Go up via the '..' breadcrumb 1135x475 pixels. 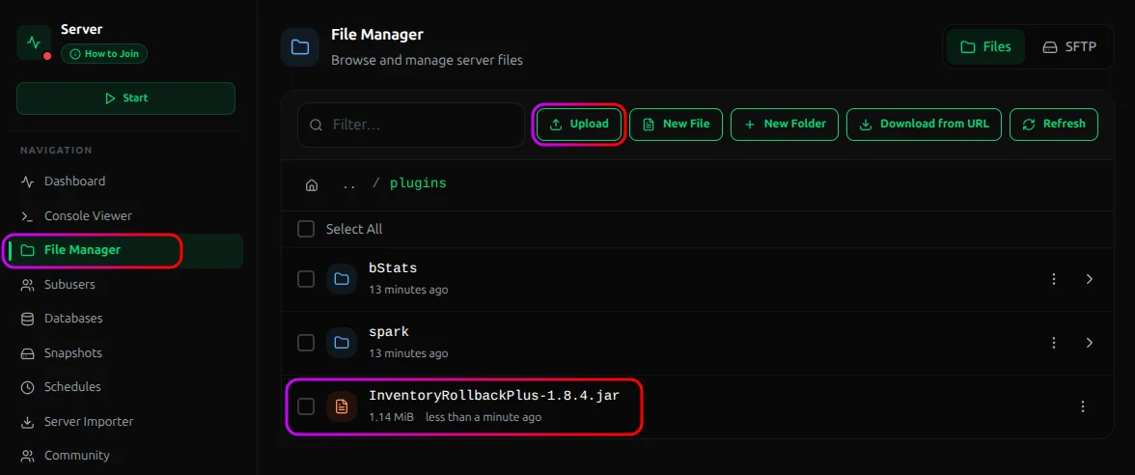349,184
